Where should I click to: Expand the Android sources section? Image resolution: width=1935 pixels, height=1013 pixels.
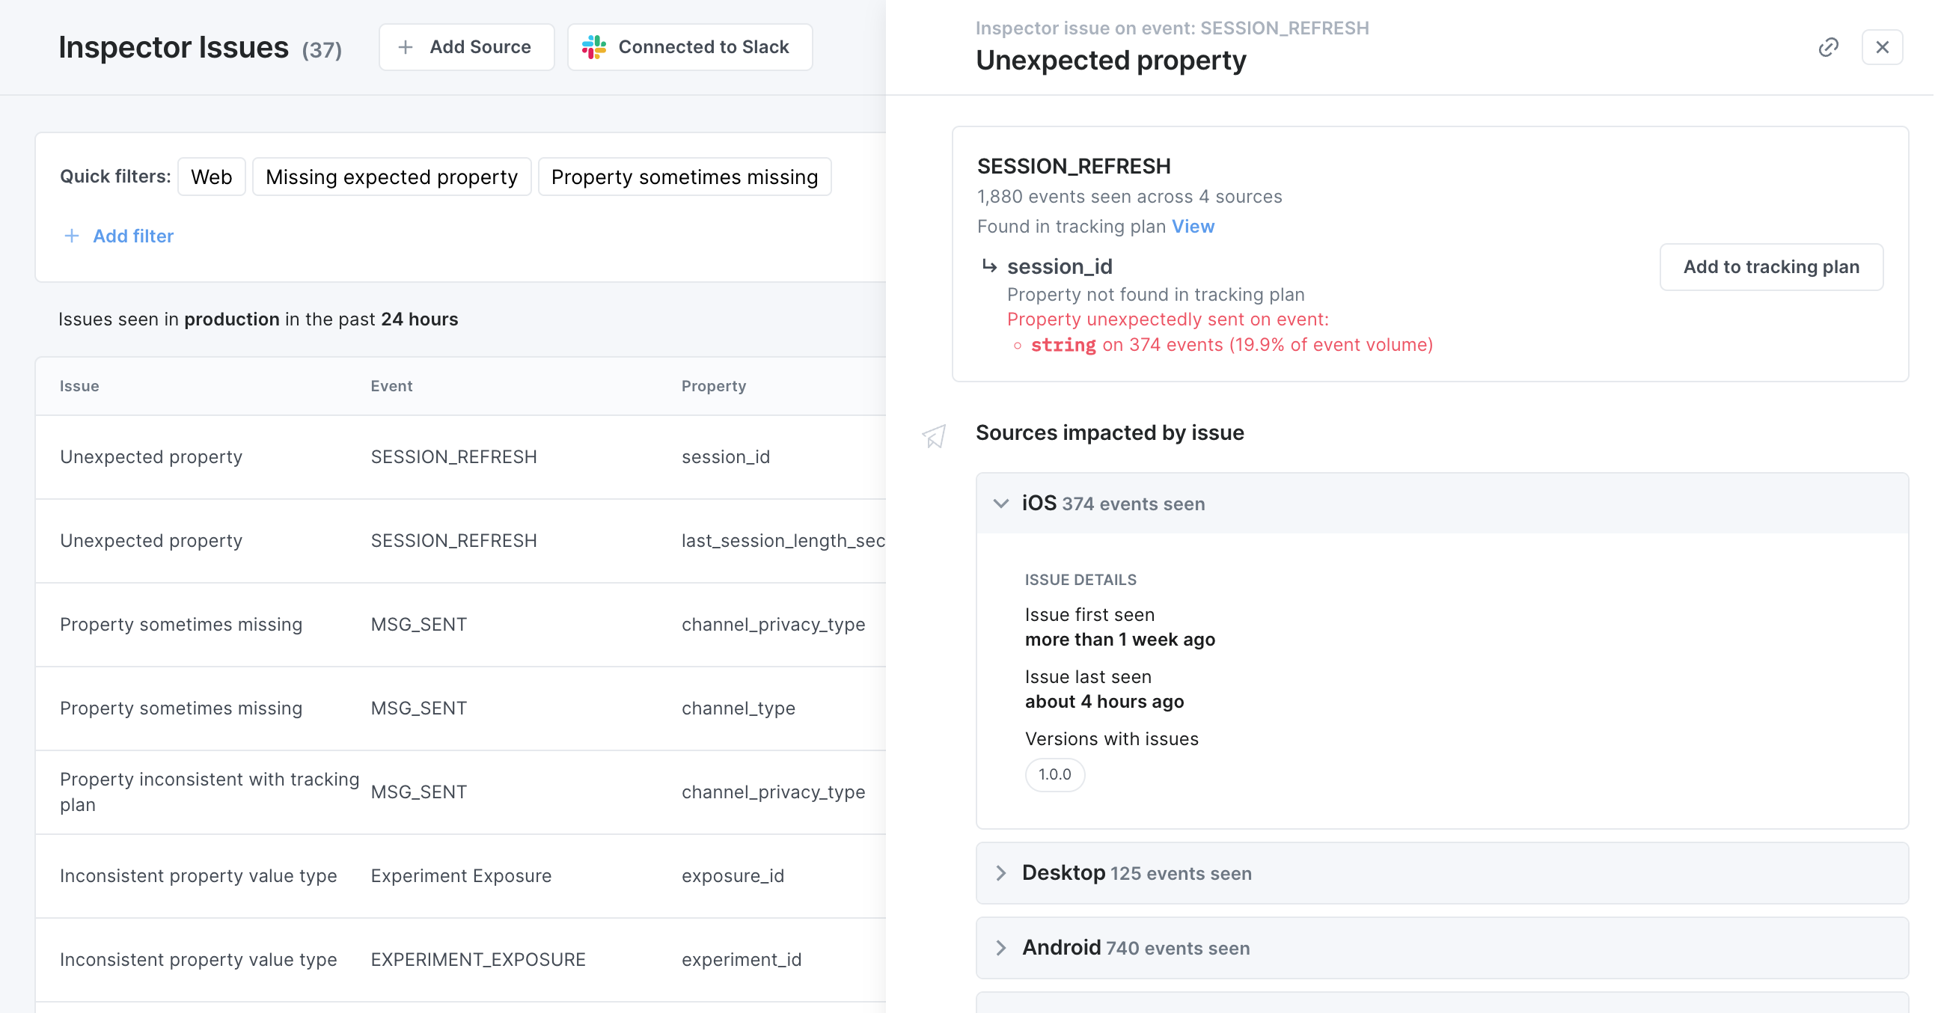tap(1001, 948)
